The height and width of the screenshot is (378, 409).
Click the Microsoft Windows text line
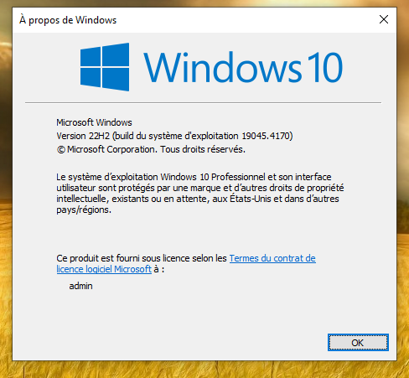click(x=94, y=122)
